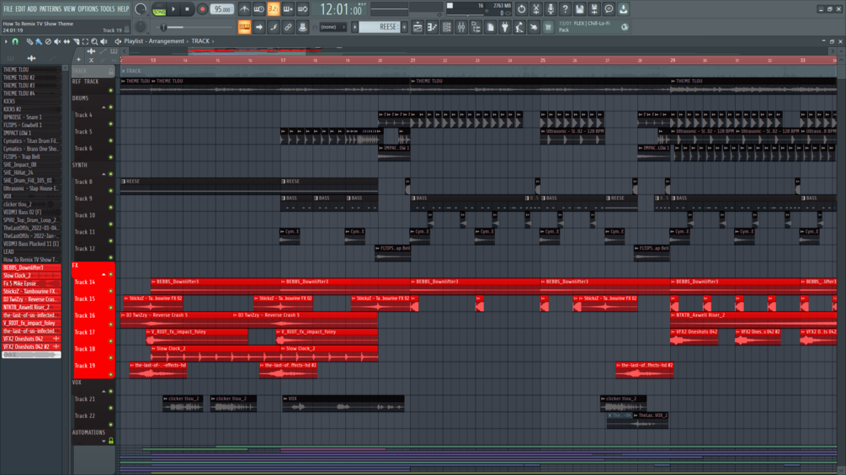The height and width of the screenshot is (475, 846).
Task: Select the playlist delete tool
Action: (48, 41)
